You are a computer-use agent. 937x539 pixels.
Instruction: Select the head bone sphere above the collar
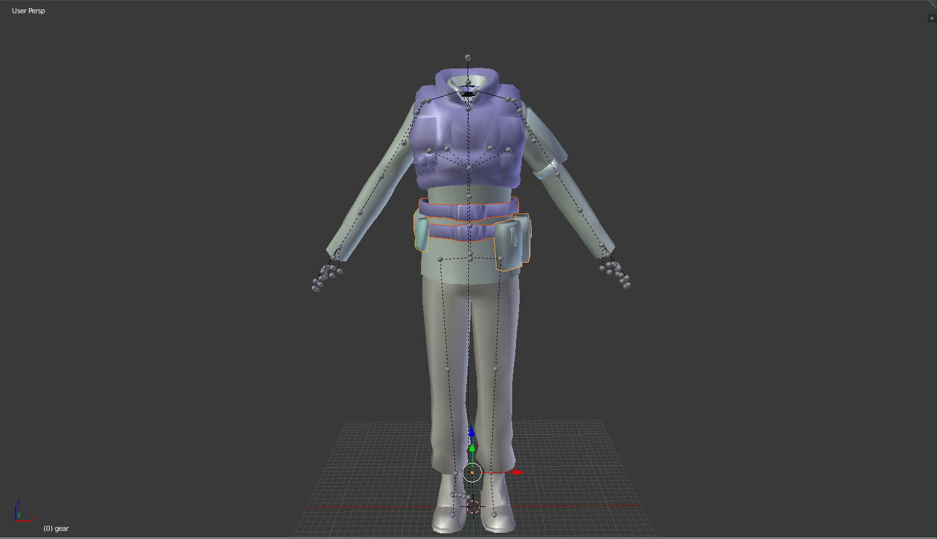coord(468,57)
